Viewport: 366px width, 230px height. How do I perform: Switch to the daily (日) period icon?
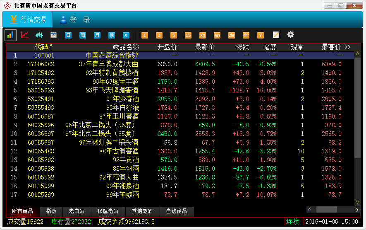[x=68, y=35]
